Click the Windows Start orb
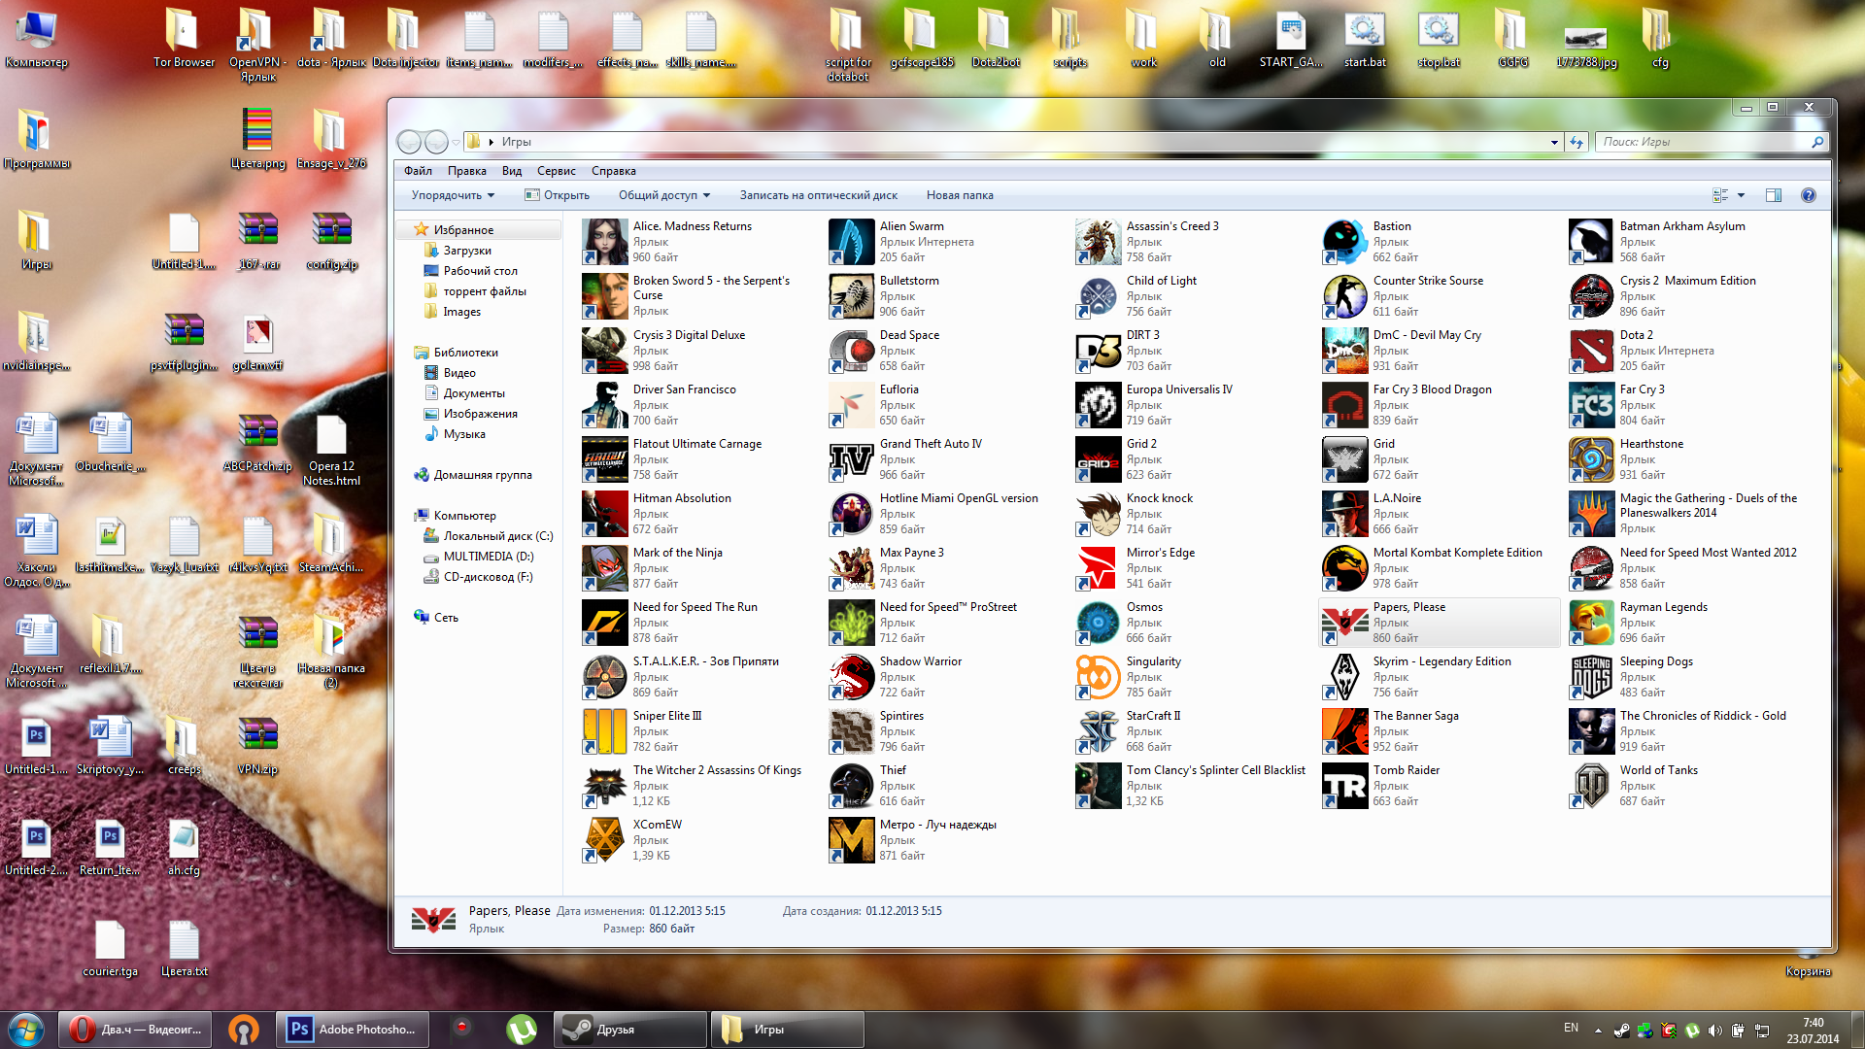Viewport: 1865px width, 1049px height. (x=26, y=1029)
